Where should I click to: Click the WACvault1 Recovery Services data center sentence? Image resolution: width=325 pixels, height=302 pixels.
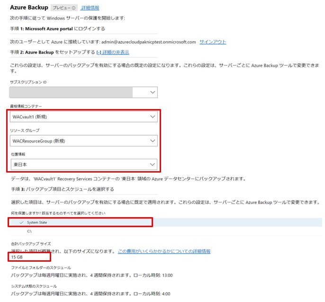128,179
